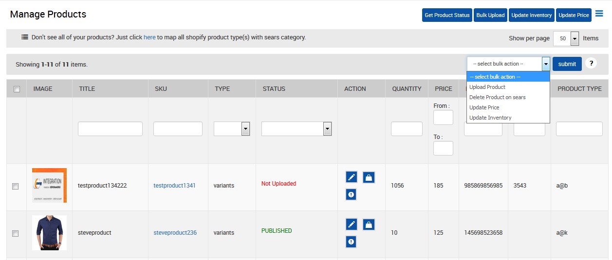Click the Update Inventory top button
This screenshot has height=260, width=612.
(x=531, y=15)
